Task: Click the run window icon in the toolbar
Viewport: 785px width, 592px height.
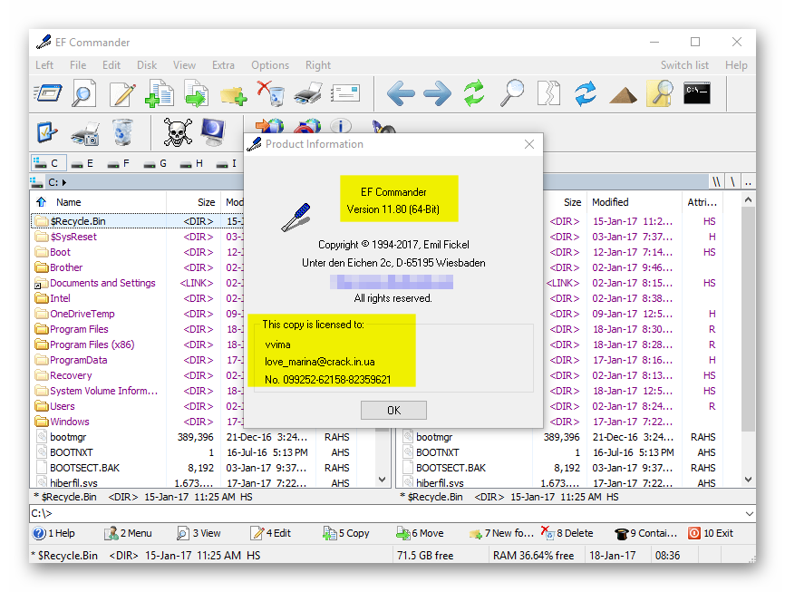Action: pos(48,93)
